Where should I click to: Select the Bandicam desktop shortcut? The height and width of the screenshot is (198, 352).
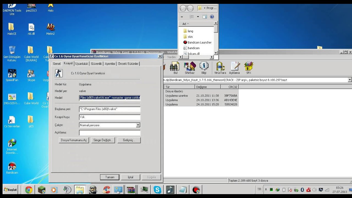(x=12, y=168)
